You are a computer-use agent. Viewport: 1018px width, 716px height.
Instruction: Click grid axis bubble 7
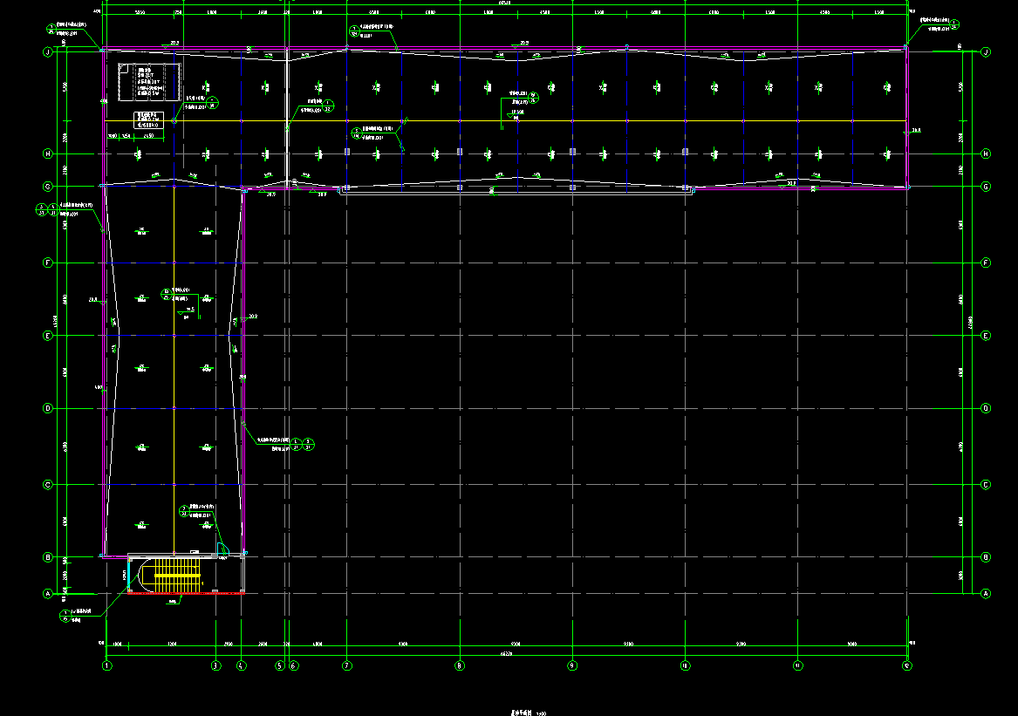[347, 665]
